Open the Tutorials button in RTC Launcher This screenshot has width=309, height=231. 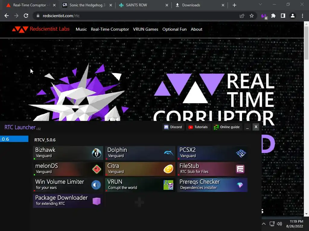pyautogui.click(x=198, y=127)
